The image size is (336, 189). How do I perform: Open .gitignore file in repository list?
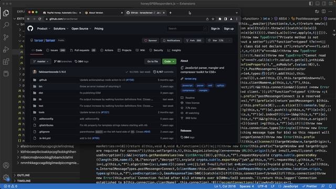[44, 132]
